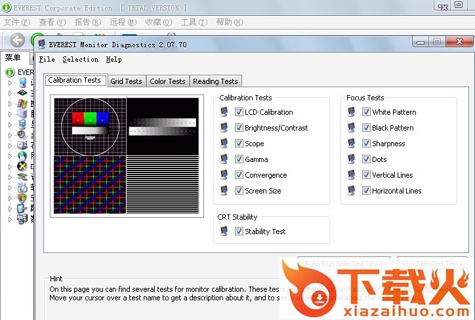Click the monitor icon beside Screen Size

(x=224, y=191)
